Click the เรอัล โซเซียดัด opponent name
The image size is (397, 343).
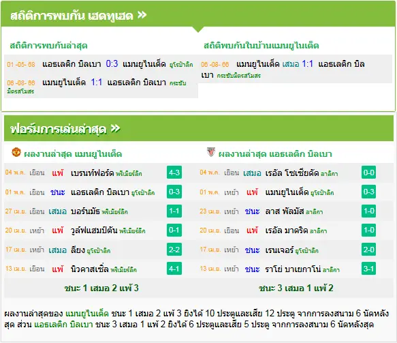pos(292,173)
